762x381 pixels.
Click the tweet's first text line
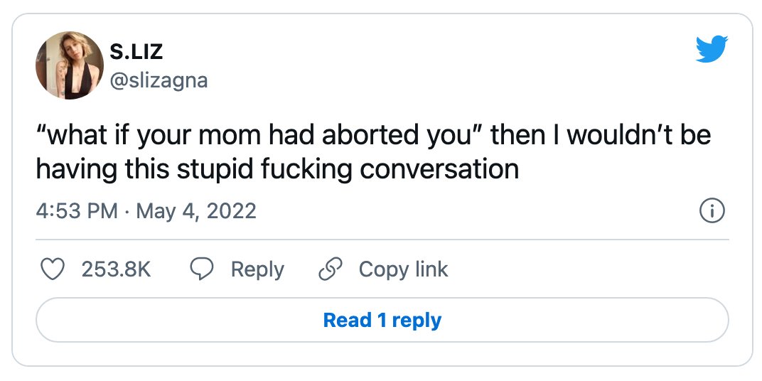374,136
